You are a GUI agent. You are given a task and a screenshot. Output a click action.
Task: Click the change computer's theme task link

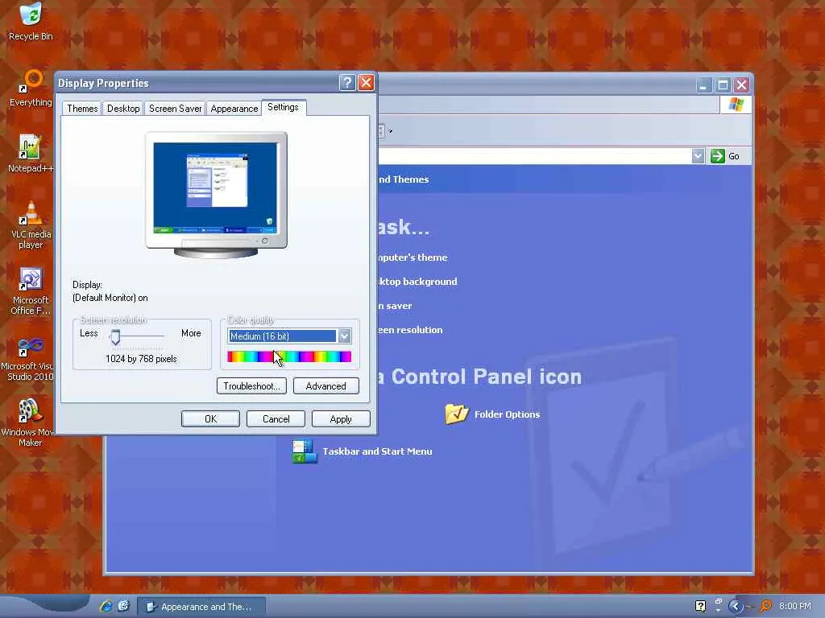pyautogui.click(x=413, y=257)
